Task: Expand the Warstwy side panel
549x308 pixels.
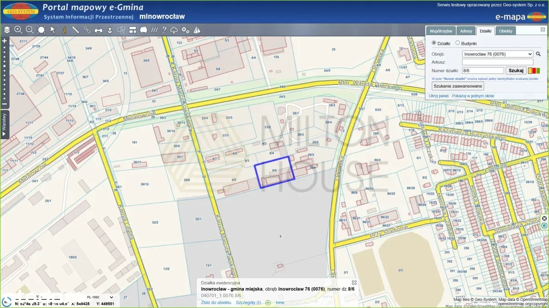Action: (4, 123)
